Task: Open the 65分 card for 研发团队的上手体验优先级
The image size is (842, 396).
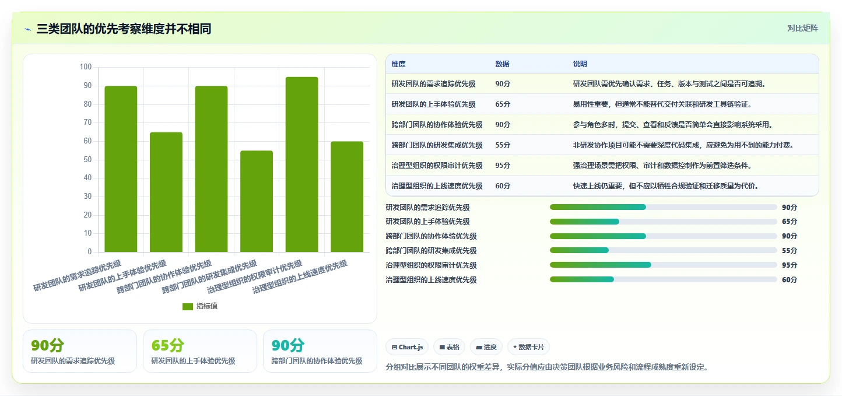Action: pyautogui.click(x=200, y=351)
